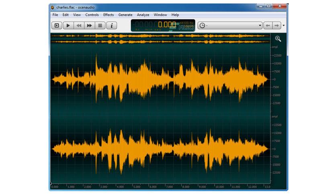Stop playback with the Stop button

point(100,25)
